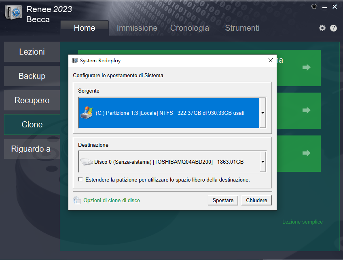343x260 pixels.
Task: Click the Renee Becca safe logo icon
Action: 13,13
